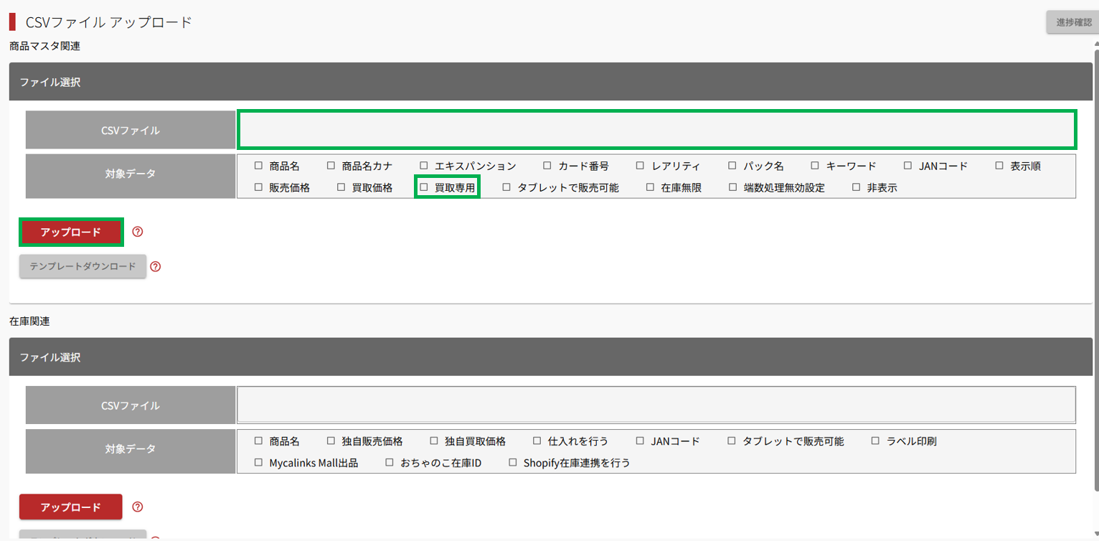Click the page's vertical scrollbar
The width and height of the screenshot is (1099, 541).
[x=1095, y=273]
